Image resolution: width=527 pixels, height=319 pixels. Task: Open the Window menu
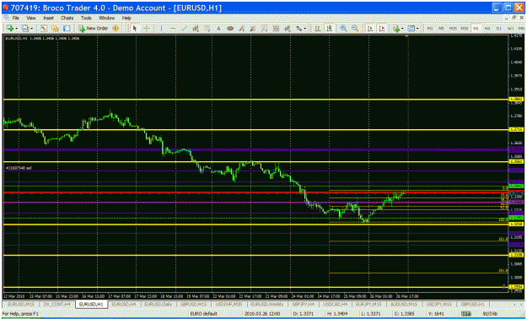click(x=107, y=18)
